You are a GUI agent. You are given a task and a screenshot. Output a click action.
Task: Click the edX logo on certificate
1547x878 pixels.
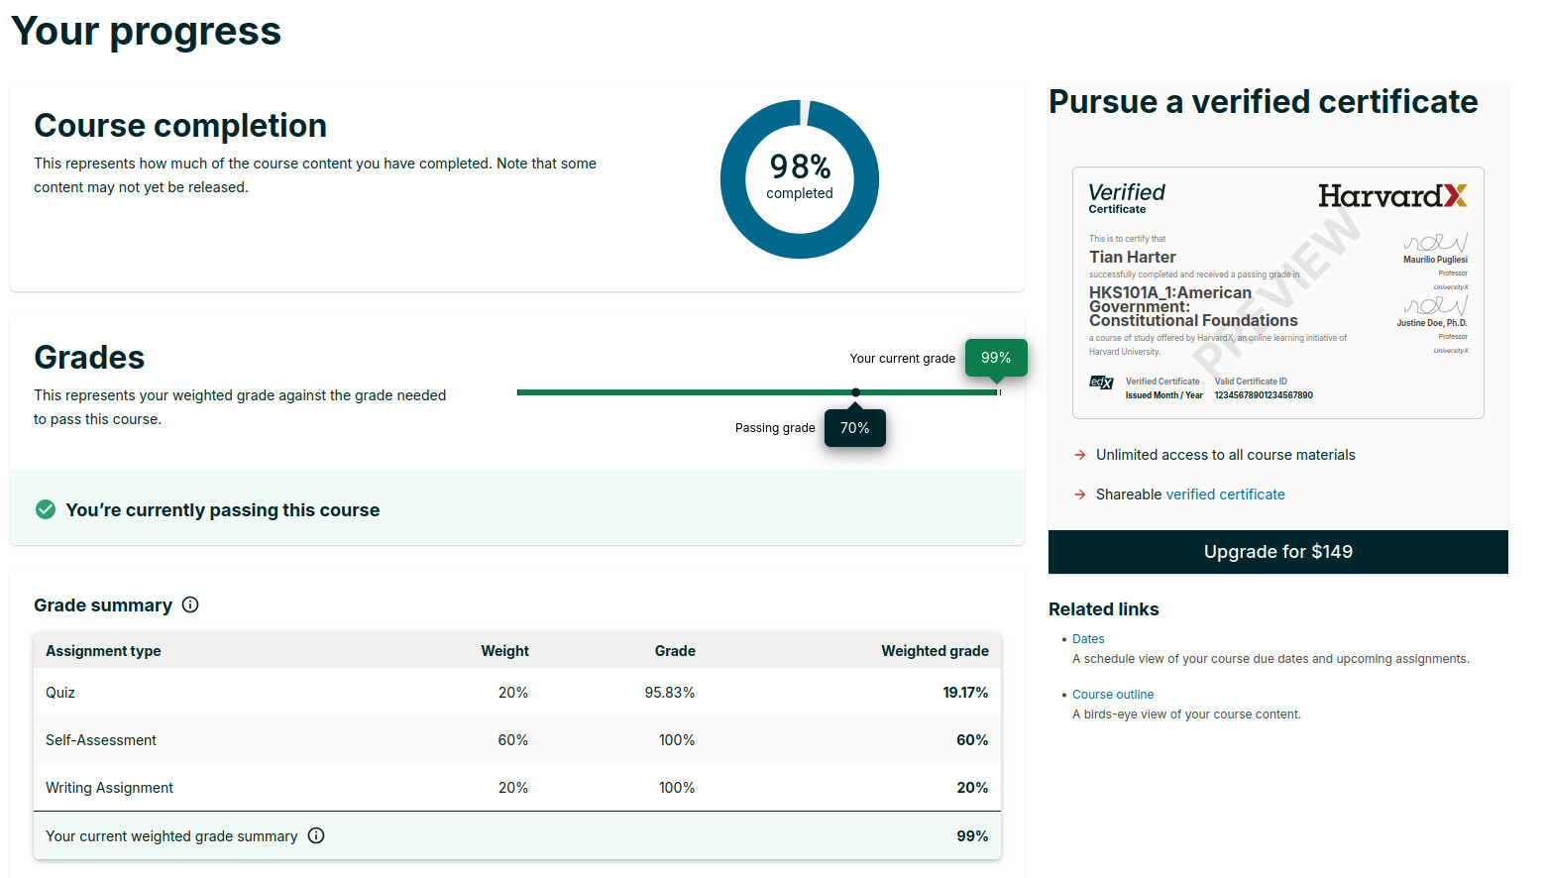tap(1101, 383)
